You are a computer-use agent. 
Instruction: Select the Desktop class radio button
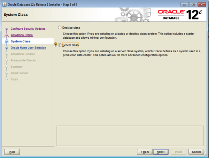pyautogui.click(x=60, y=28)
